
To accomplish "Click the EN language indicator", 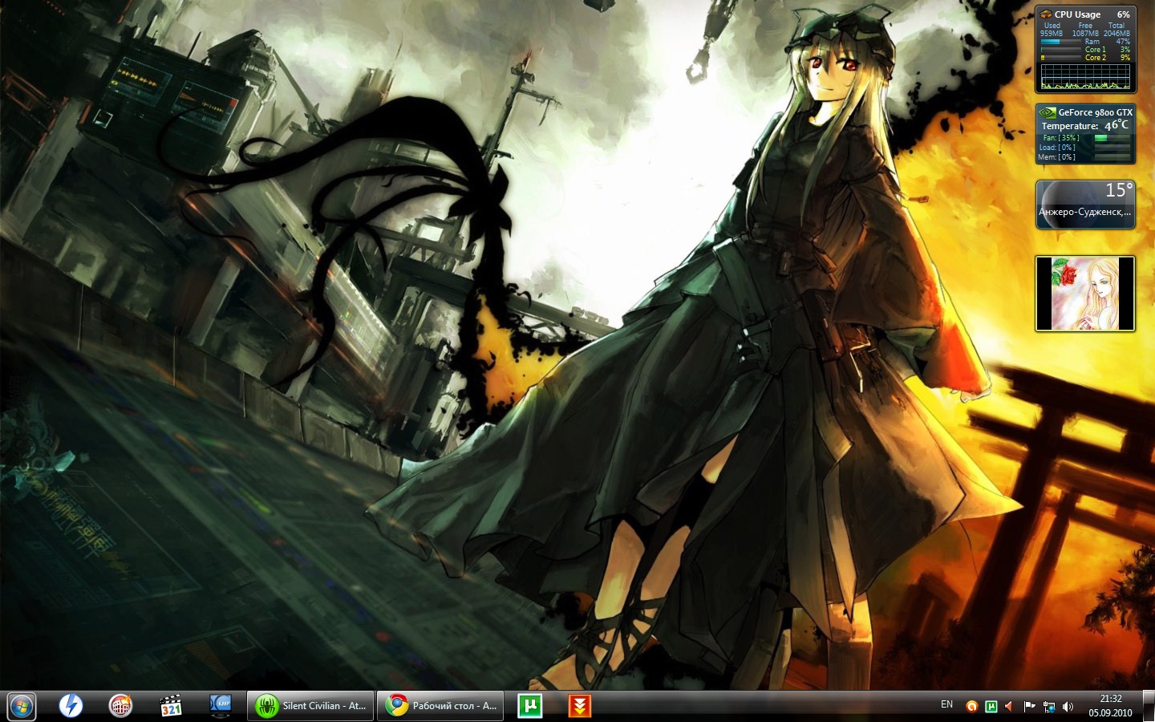I will tap(947, 704).
